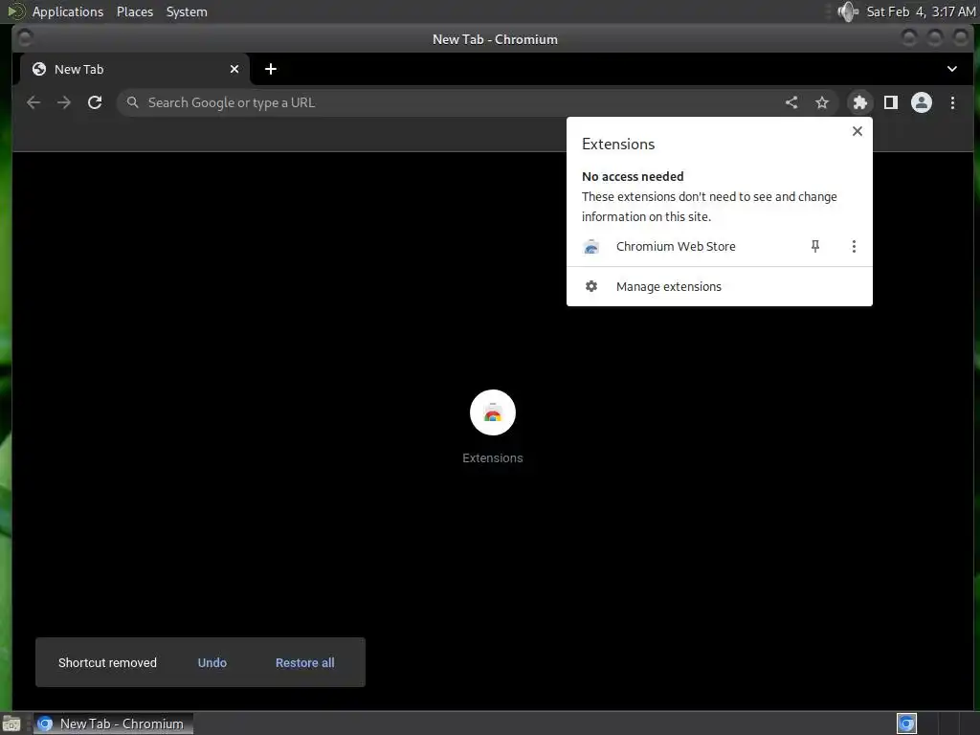Image resolution: width=980 pixels, height=735 pixels.
Task: Reload the current page
Action: [x=95, y=102]
